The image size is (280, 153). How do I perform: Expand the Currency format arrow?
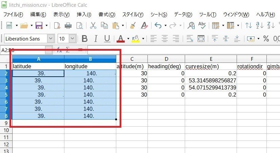click(258, 39)
